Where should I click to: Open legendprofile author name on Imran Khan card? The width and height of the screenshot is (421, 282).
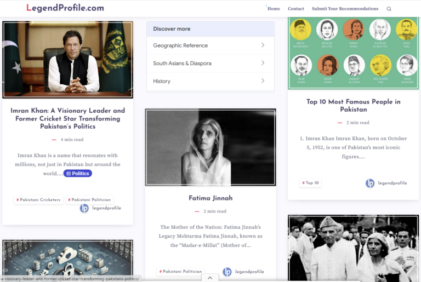[x=106, y=208]
